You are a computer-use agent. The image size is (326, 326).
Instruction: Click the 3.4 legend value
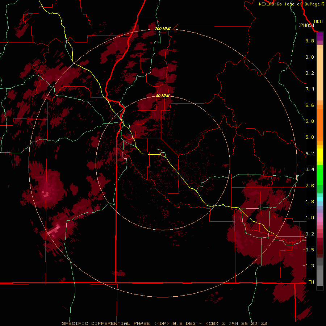coord(310,170)
